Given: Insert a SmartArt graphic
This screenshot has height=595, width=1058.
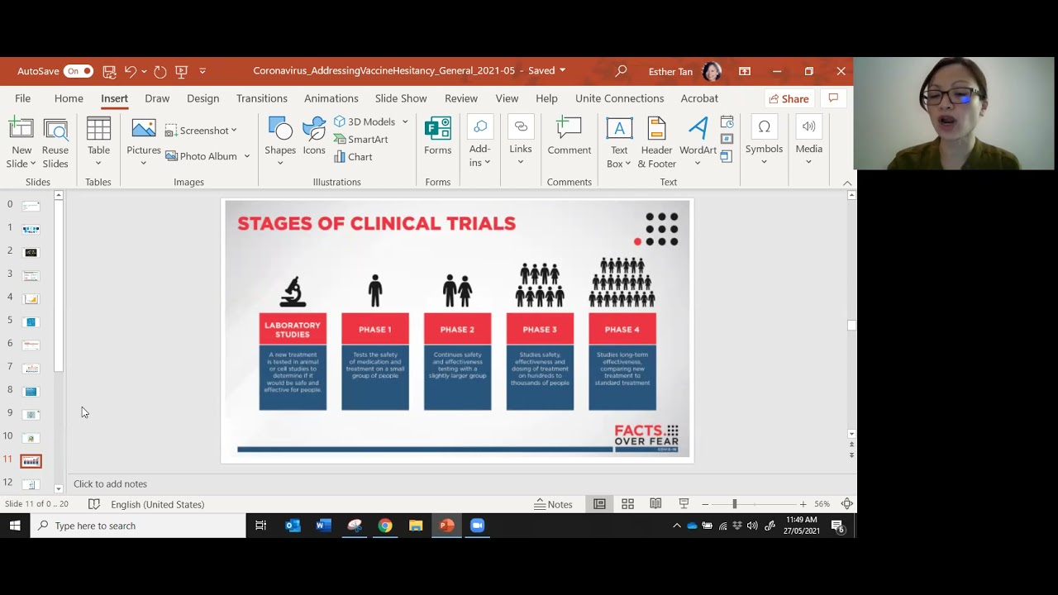Looking at the screenshot, I should 361,140.
